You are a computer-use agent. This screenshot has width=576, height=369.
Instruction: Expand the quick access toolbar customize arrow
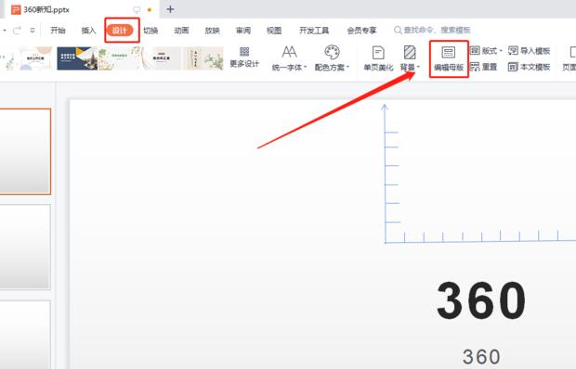pos(33,31)
